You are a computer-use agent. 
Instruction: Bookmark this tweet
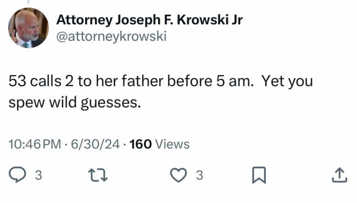258,175
